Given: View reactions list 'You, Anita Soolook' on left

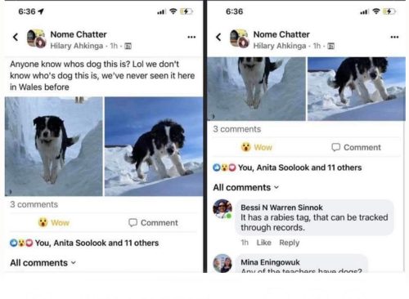Looking at the screenshot, I should 97,243.
